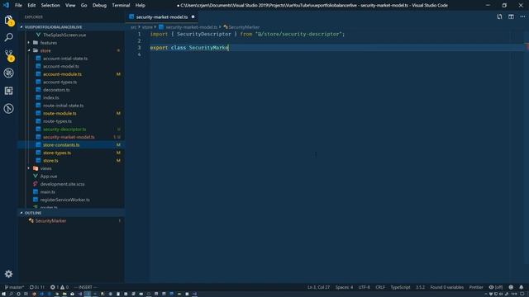Collapse the VUEPORTFOLIOBALANCERLIVE section
The image size is (529, 297).
(71, 27)
